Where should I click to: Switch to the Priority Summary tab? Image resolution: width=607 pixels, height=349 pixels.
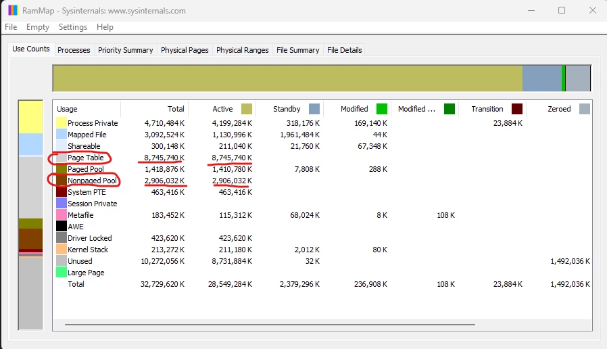tap(126, 50)
